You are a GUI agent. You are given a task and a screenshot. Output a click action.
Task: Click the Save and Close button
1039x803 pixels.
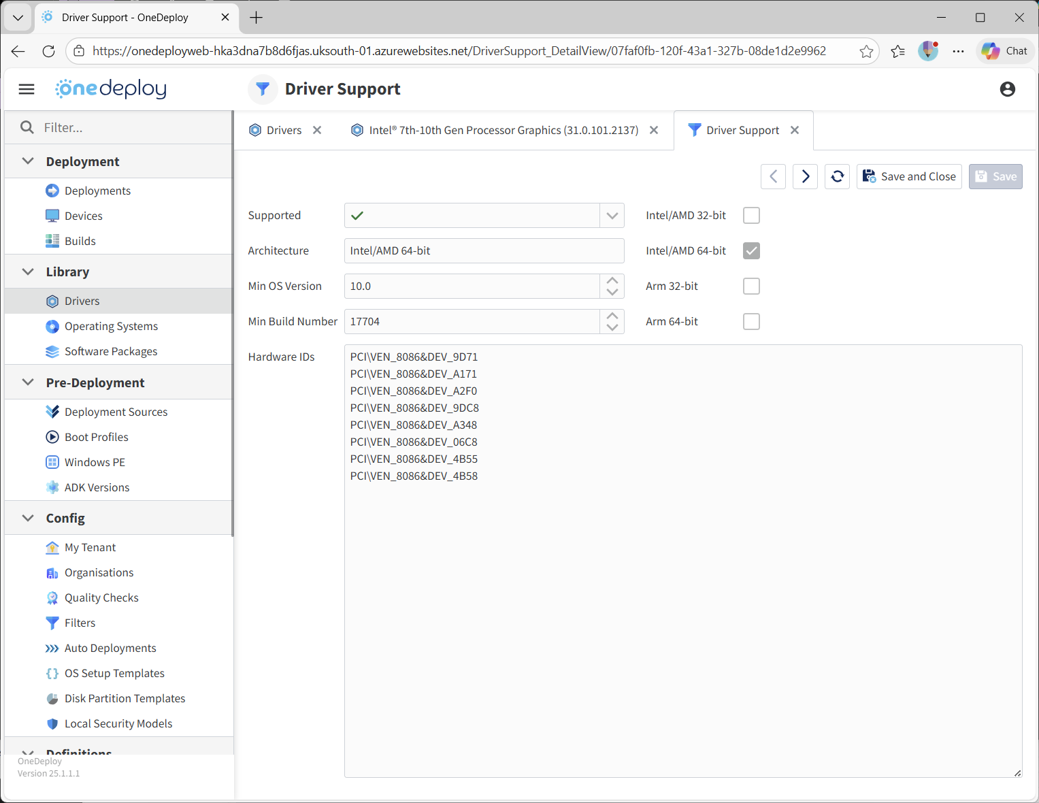coord(908,176)
